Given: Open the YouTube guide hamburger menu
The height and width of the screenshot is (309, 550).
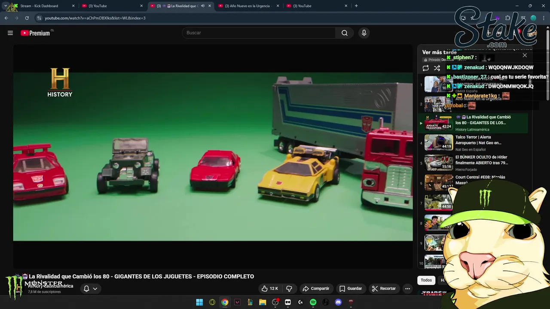Looking at the screenshot, I should (x=10, y=33).
